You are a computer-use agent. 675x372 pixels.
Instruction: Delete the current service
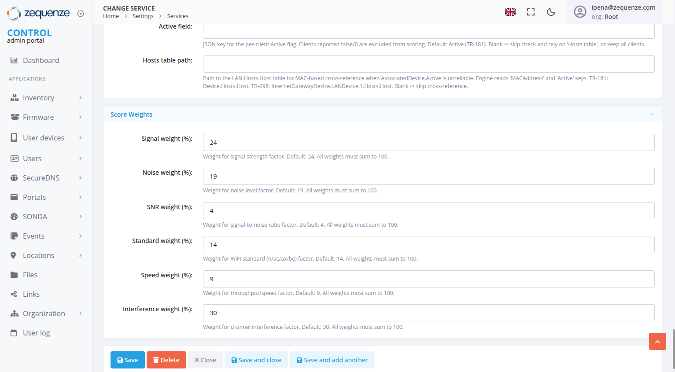[166, 360]
